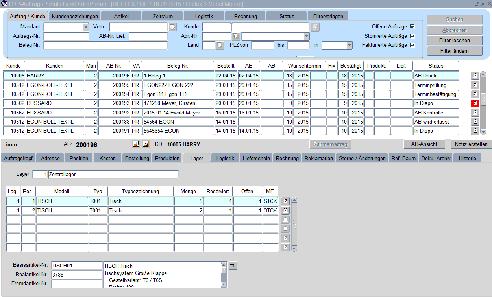The width and height of the screenshot is (492, 297).
Task: Expand the PLZ 'in' dropdown
Action: pyautogui.click(x=349, y=46)
